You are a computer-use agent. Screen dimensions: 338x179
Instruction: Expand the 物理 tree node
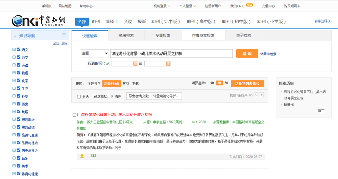tap(14, 73)
